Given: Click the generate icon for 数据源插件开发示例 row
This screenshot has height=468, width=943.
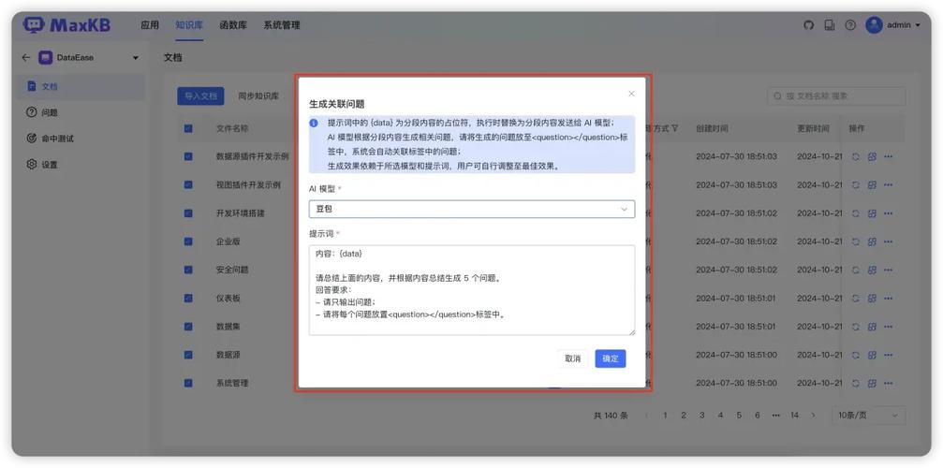Looking at the screenshot, I should click(872, 157).
